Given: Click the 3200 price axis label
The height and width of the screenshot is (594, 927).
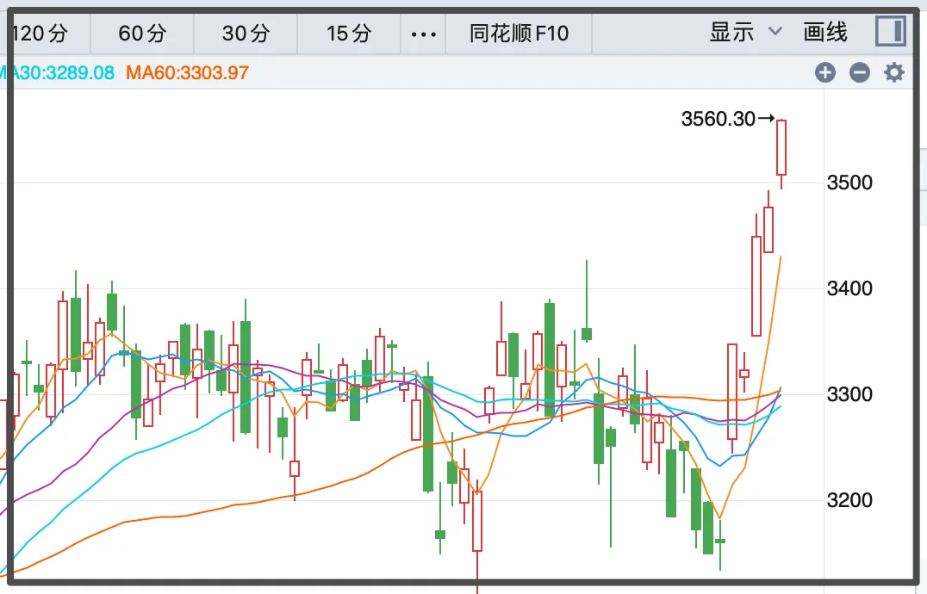Looking at the screenshot, I should (849, 500).
